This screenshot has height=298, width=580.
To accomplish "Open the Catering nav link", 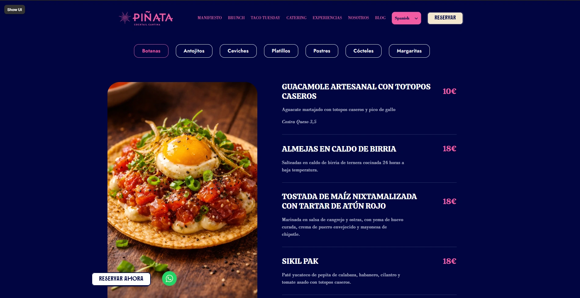I will (296, 18).
